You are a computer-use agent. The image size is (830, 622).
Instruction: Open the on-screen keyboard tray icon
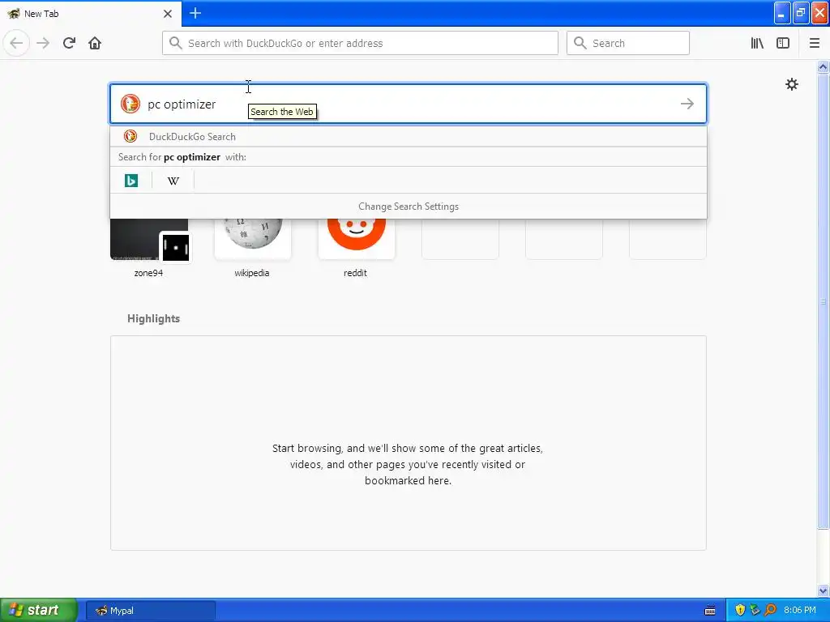coord(710,611)
